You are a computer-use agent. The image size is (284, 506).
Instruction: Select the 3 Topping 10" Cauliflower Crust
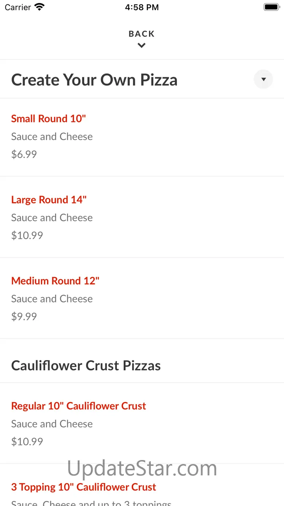pyautogui.click(x=84, y=487)
